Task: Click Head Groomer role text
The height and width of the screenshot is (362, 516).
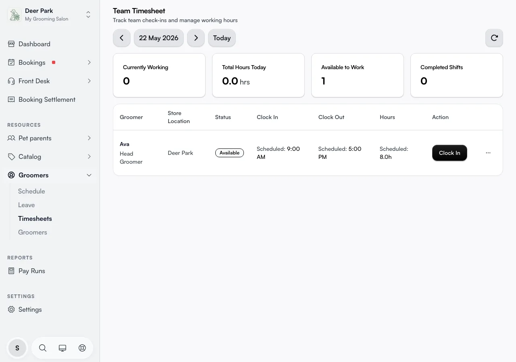Action: click(x=131, y=158)
